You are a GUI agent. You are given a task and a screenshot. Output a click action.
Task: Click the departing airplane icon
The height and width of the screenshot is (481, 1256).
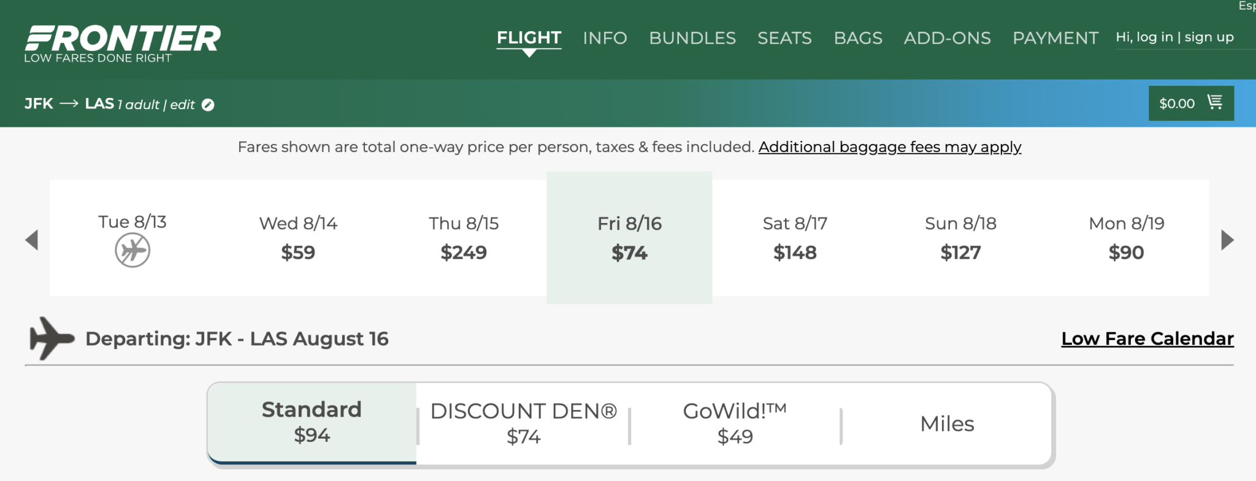(51, 338)
